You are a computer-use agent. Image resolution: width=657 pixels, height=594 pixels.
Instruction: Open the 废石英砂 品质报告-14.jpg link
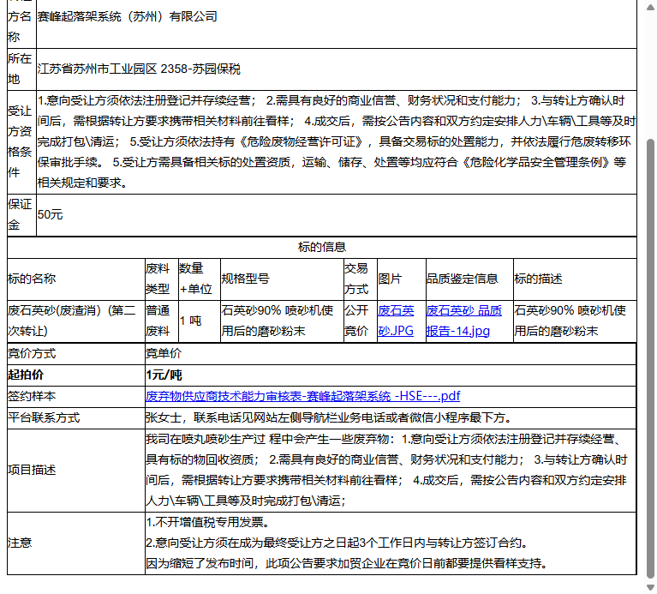coord(463,321)
